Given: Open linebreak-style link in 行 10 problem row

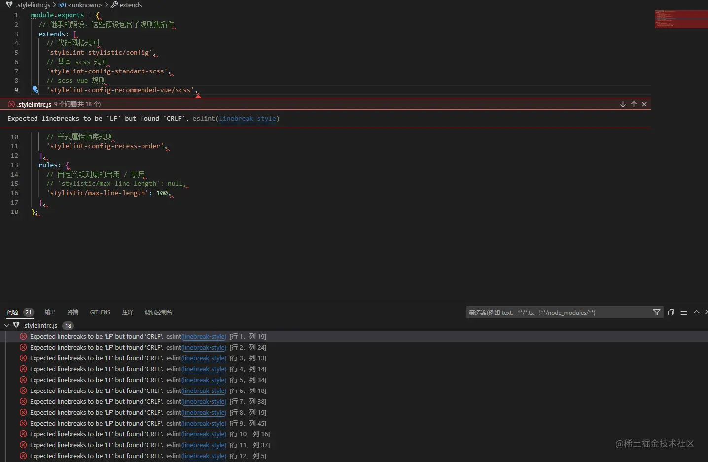Looking at the screenshot, I should coord(204,434).
